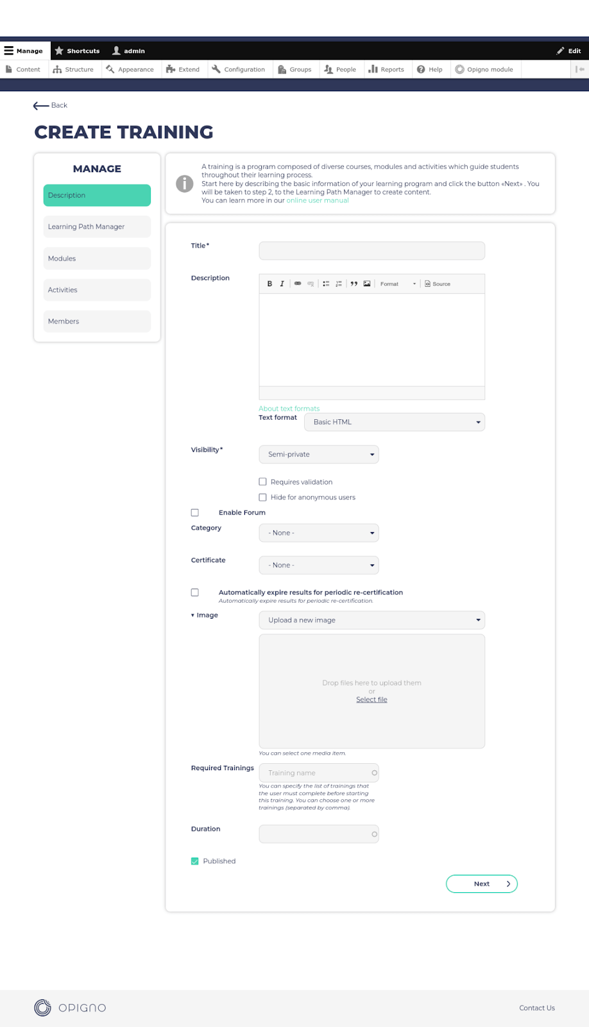Check Hide for anonymous users

[262, 497]
